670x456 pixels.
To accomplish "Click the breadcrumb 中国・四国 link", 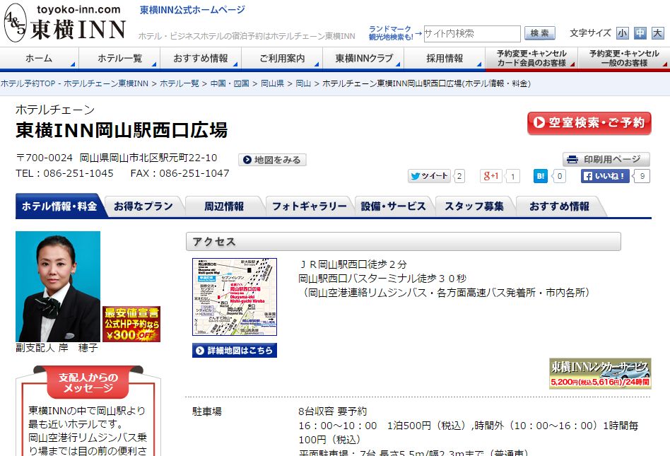I will [230, 83].
